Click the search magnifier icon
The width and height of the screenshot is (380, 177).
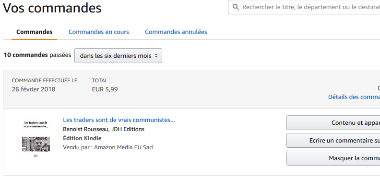(236, 7)
